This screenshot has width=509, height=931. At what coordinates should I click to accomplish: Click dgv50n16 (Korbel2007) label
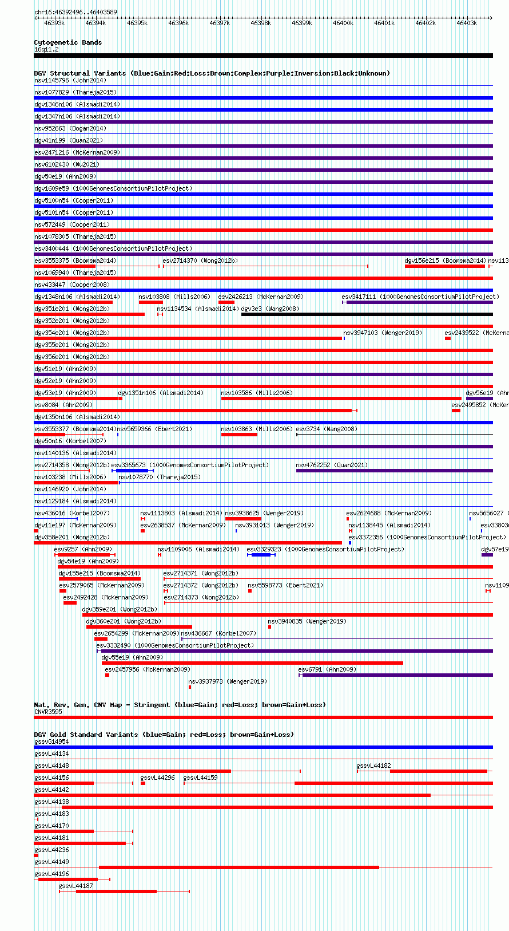click(x=70, y=441)
